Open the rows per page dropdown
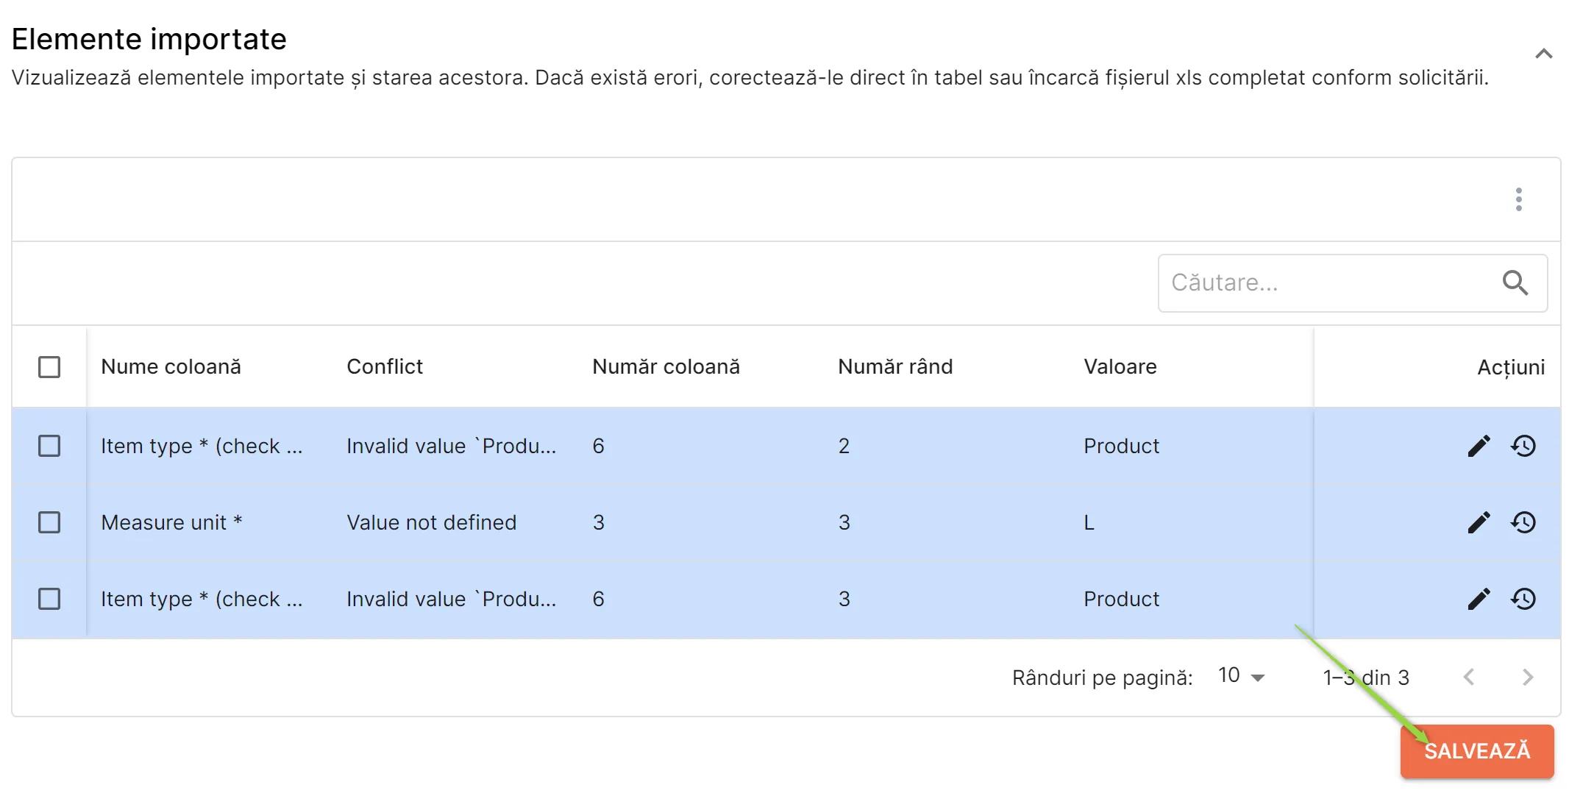The width and height of the screenshot is (1583, 807). (x=1242, y=676)
